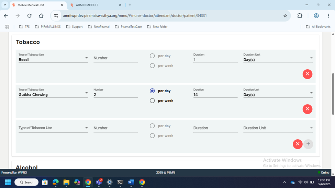Viewport: 335px width, 188px height.
Task: Click Number field in Beedi row
Action: pyautogui.click(x=115, y=58)
